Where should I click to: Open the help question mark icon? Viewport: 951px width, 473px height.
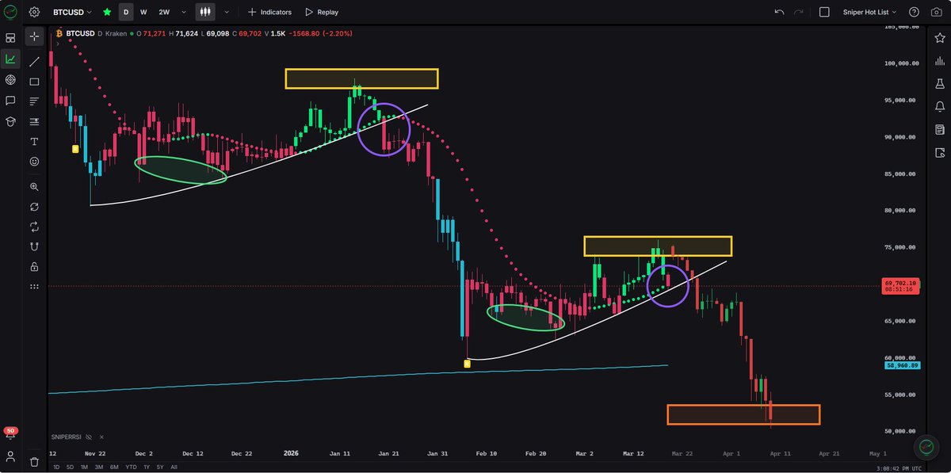[914, 12]
